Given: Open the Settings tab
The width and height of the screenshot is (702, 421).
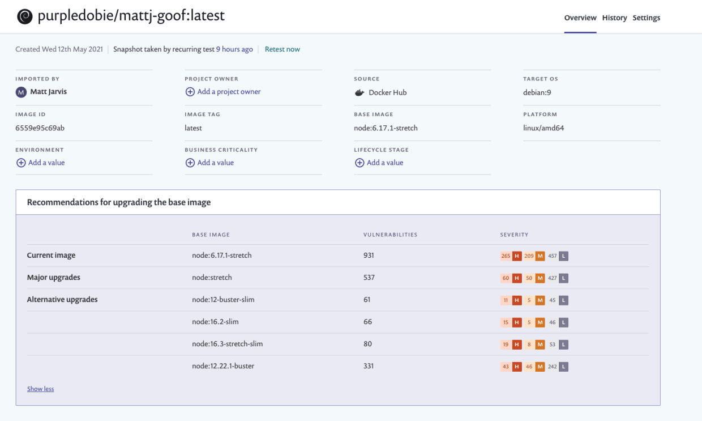Looking at the screenshot, I should 647,18.
